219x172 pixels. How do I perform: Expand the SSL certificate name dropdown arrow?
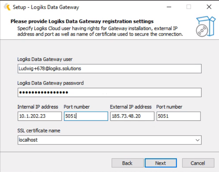pyautogui.click(x=197, y=140)
